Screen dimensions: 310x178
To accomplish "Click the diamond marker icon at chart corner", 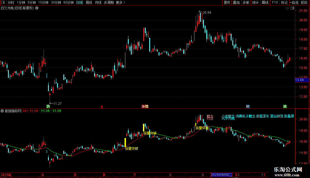I will (287, 8).
